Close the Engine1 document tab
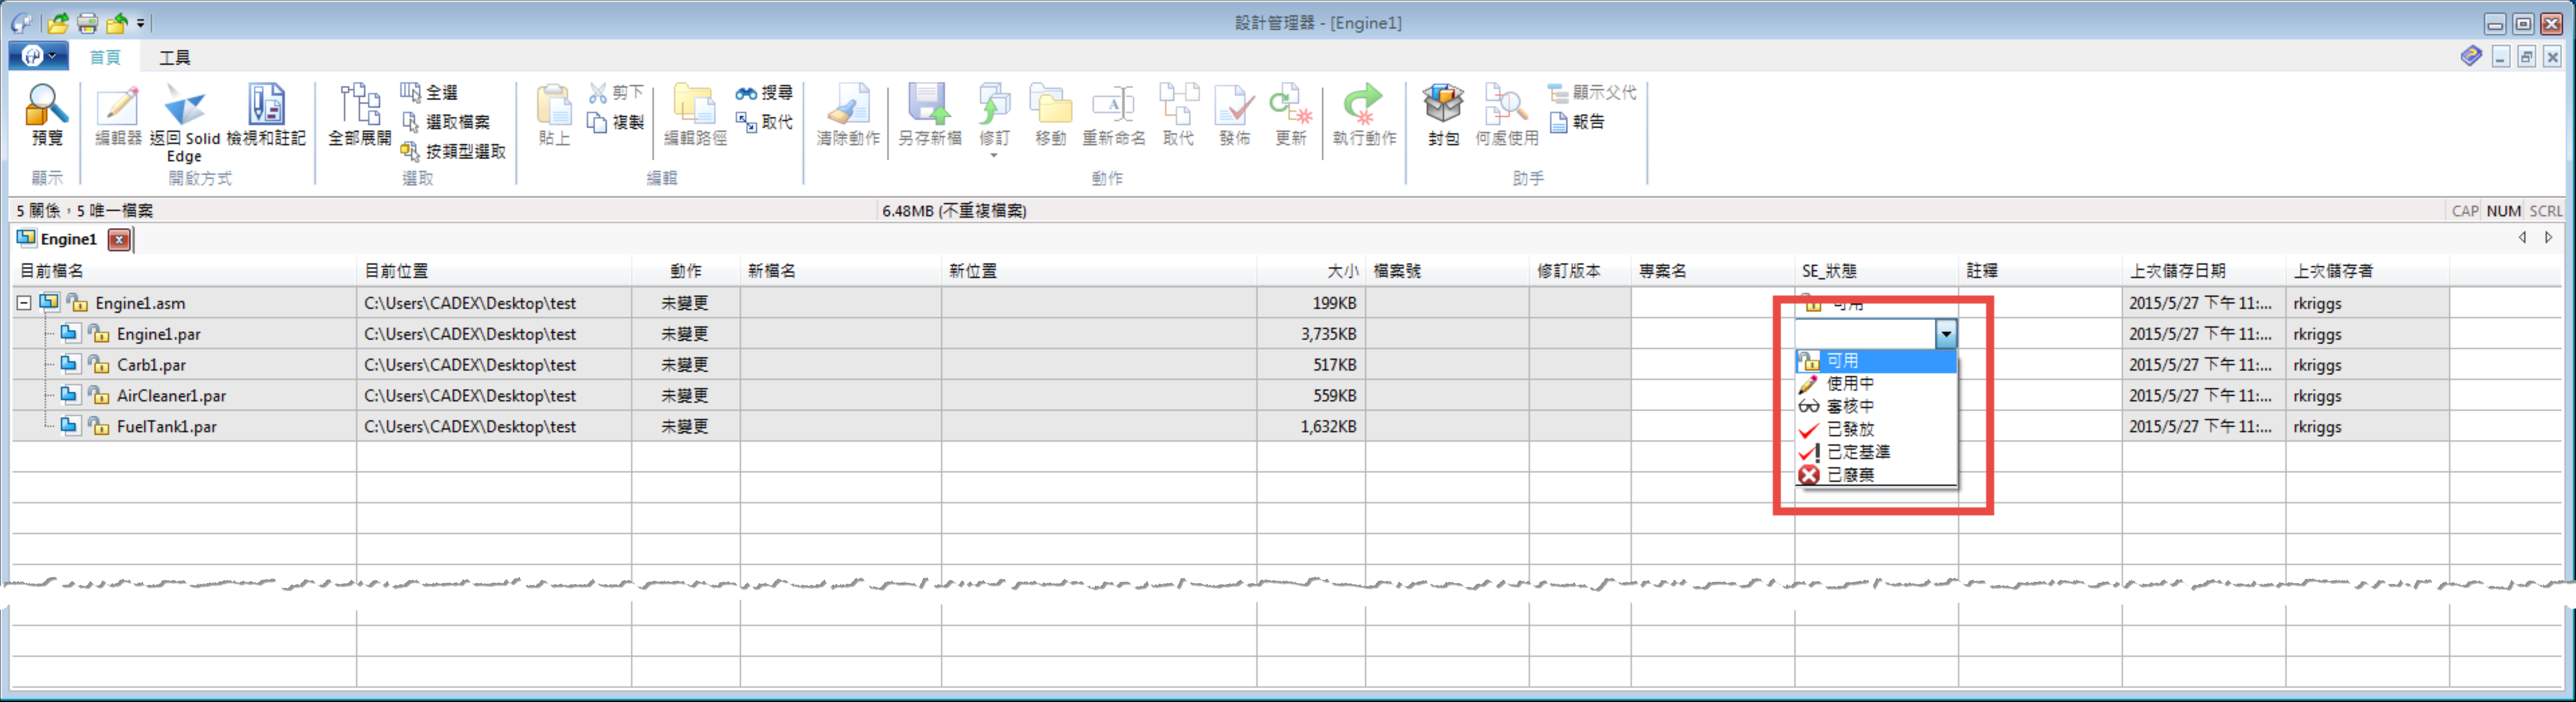 point(119,240)
